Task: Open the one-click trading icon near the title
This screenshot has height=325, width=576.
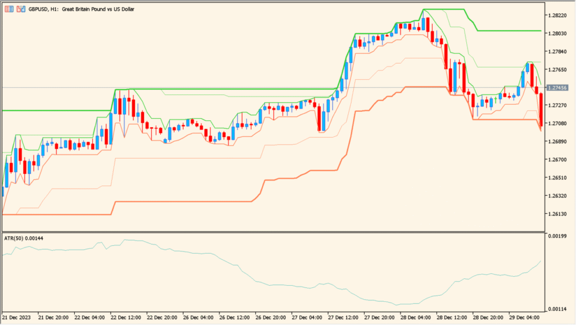Action: click(21, 9)
